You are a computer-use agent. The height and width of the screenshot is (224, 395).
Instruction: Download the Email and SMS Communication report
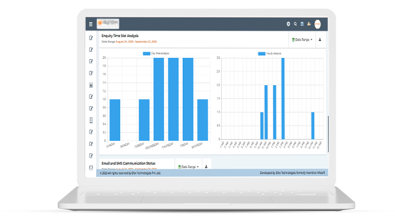[206, 167]
